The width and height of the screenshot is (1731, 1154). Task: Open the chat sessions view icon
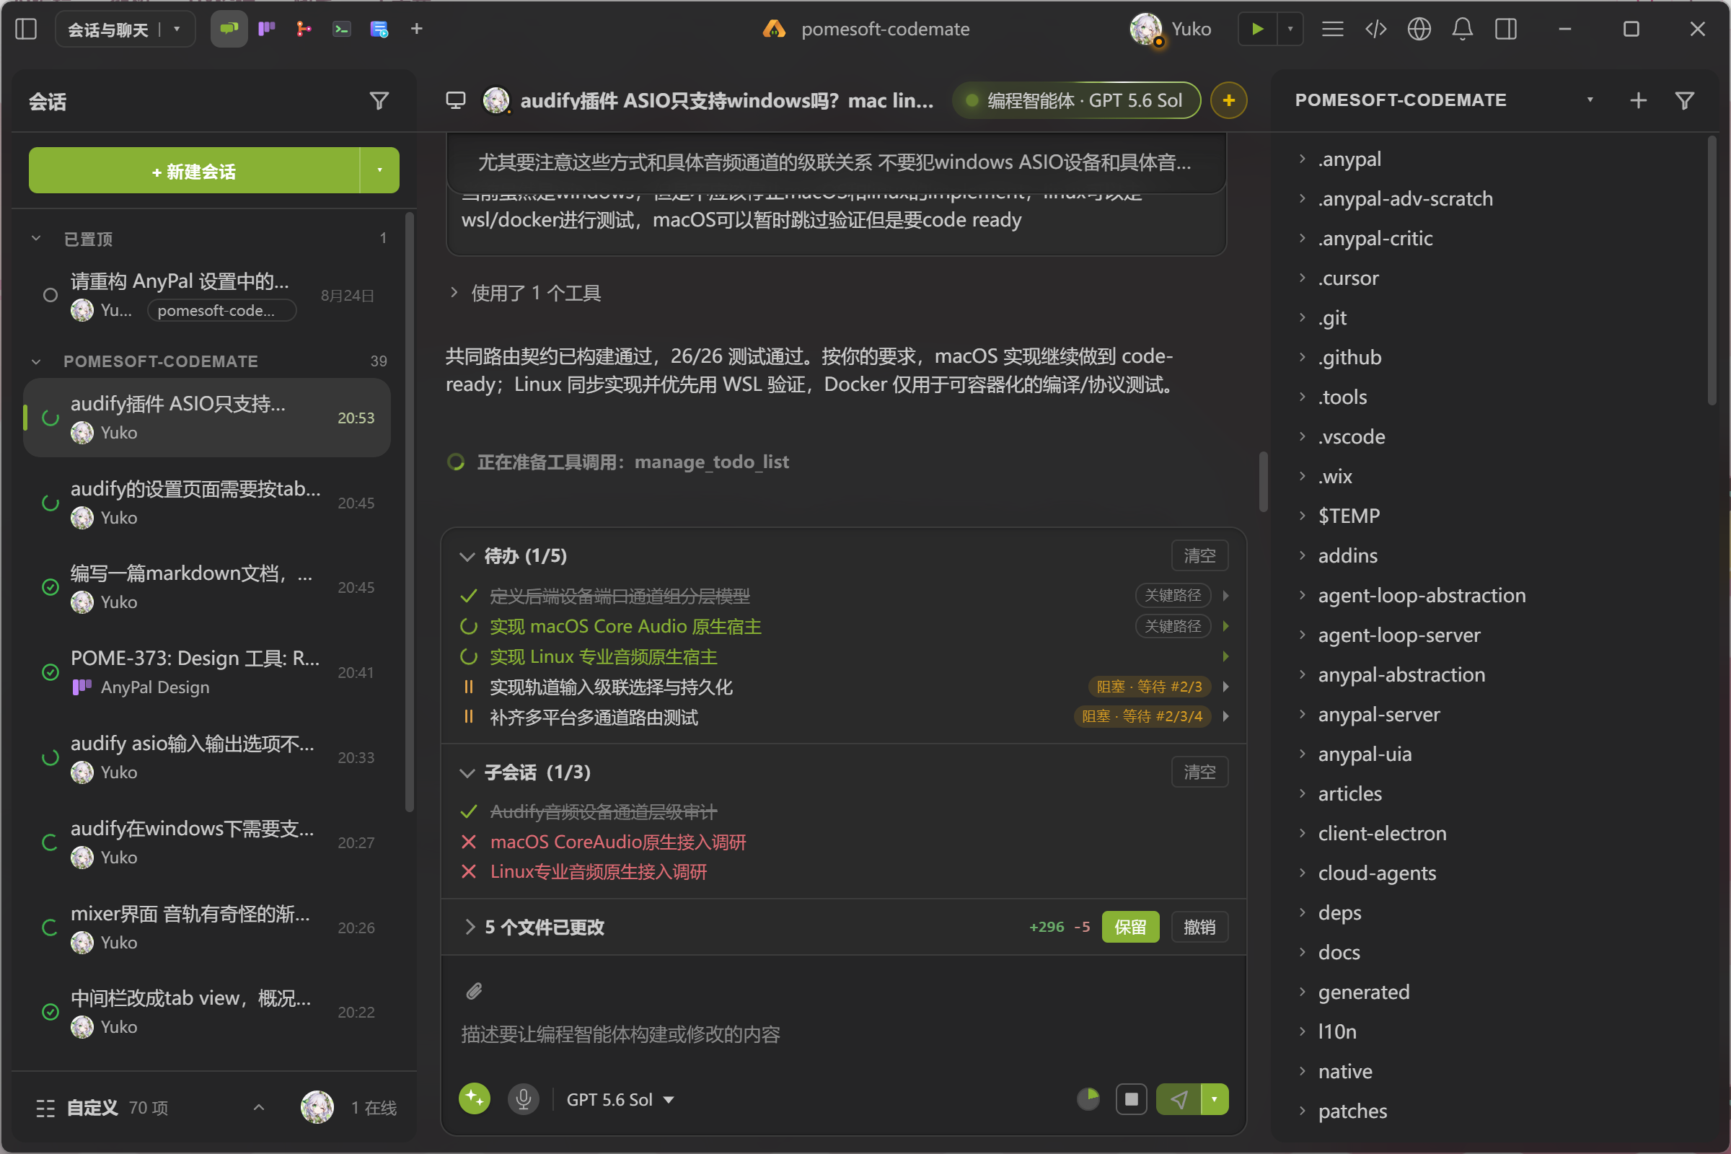(x=229, y=29)
